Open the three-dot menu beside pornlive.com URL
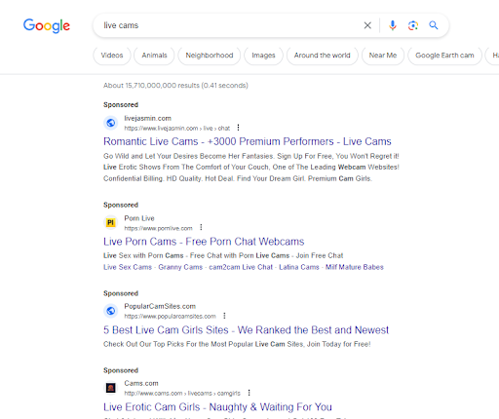Screen dimensions: 499x419 (x=201, y=227)
